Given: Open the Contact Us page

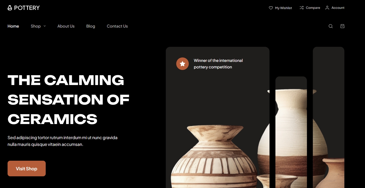Looking at the screenshot, I should (117, 26).
